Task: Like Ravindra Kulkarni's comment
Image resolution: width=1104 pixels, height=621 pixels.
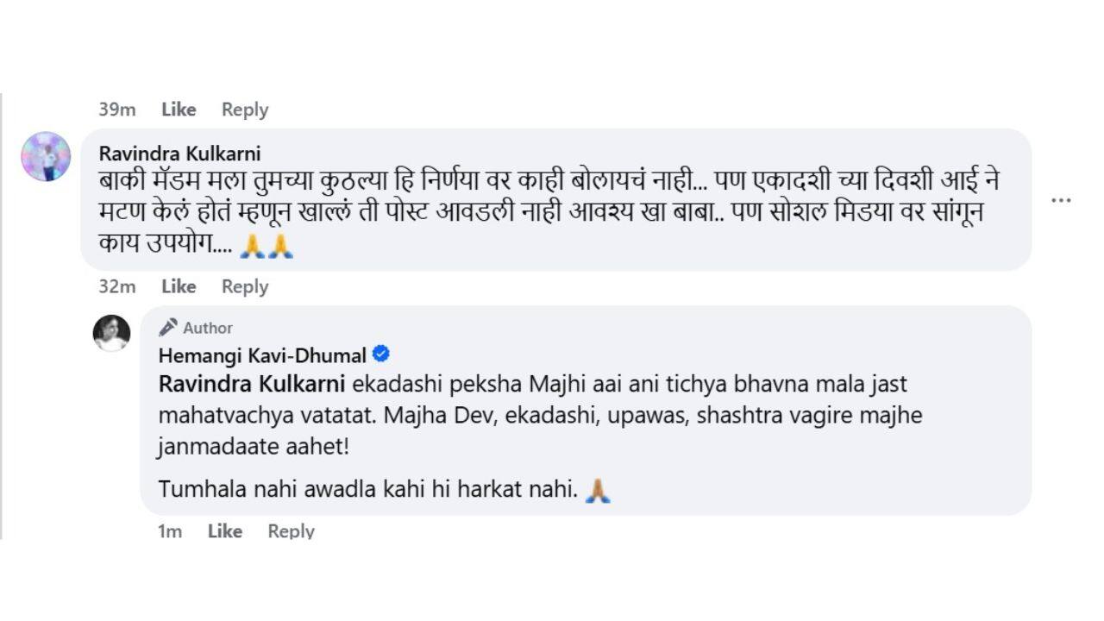Action: tap(179, 286)
